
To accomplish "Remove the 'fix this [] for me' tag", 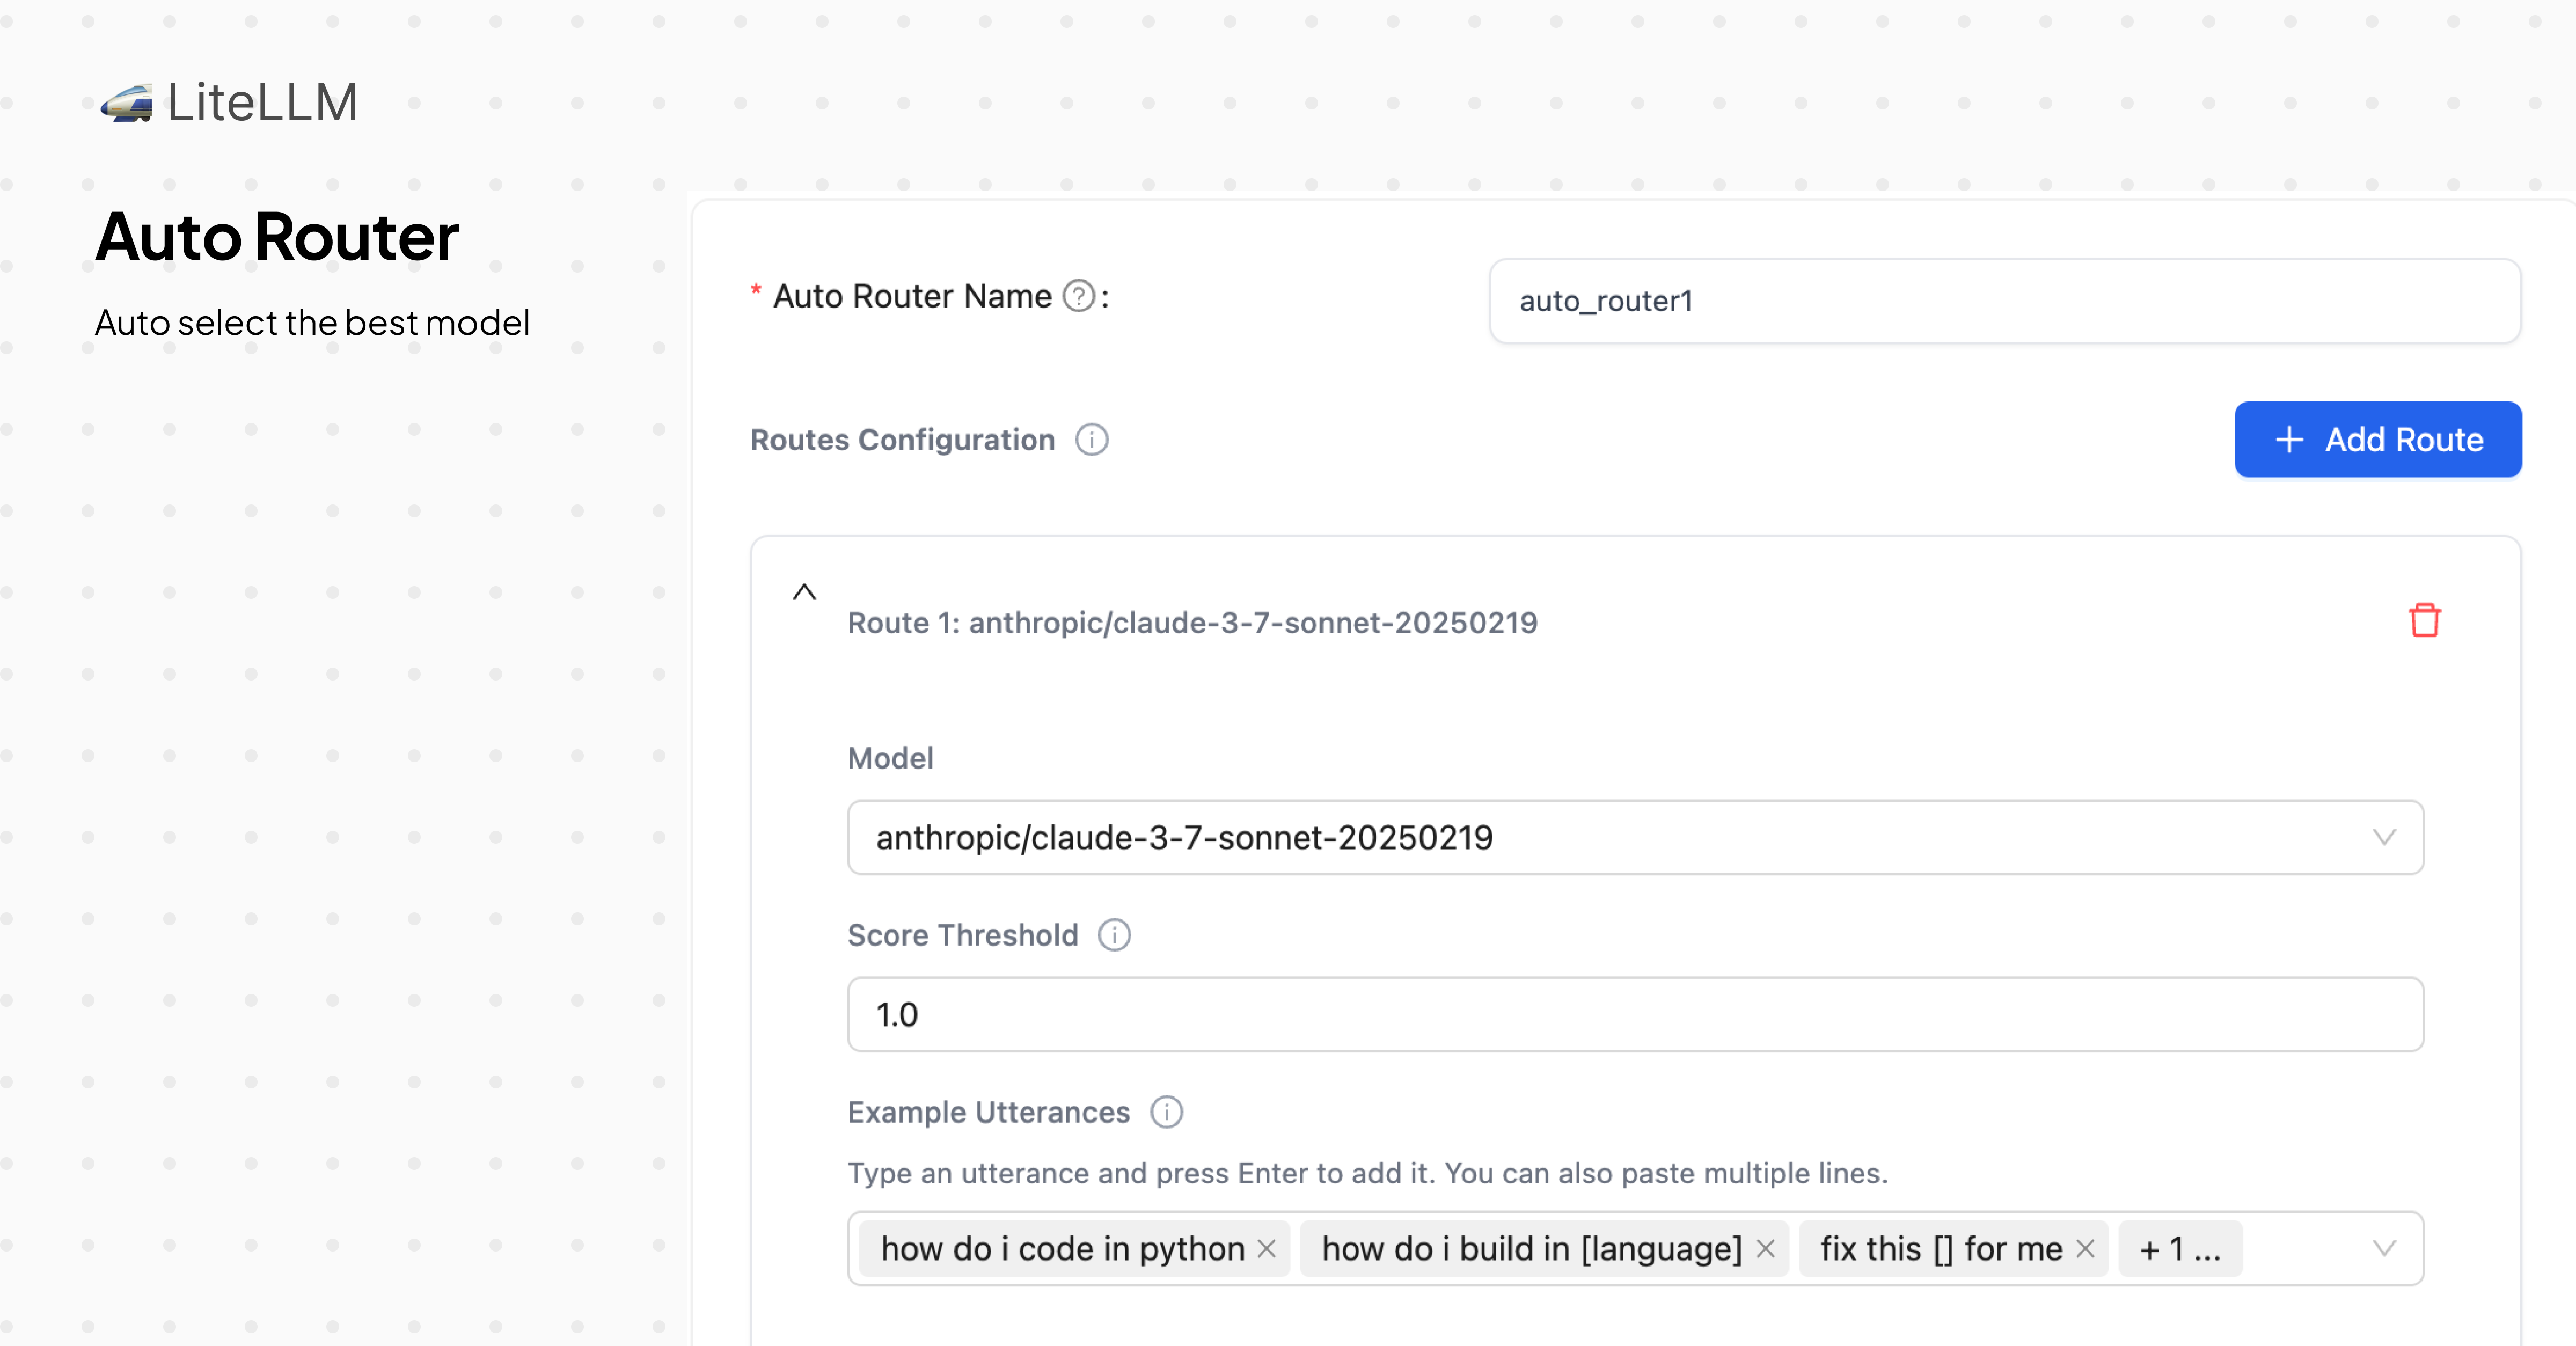I will pyautogui.click(x=2085, y=1248).
